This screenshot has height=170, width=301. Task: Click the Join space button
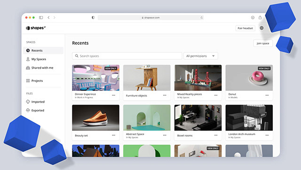pos(263,43)
